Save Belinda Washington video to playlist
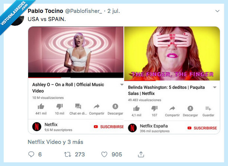This screenshot has height=166, width=228. tap(208, 108)
